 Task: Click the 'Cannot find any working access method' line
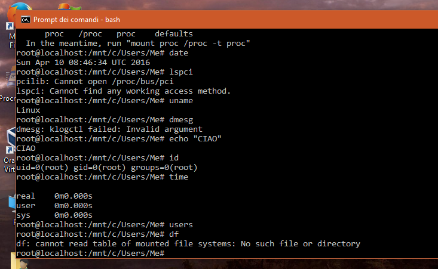point(123,91)
